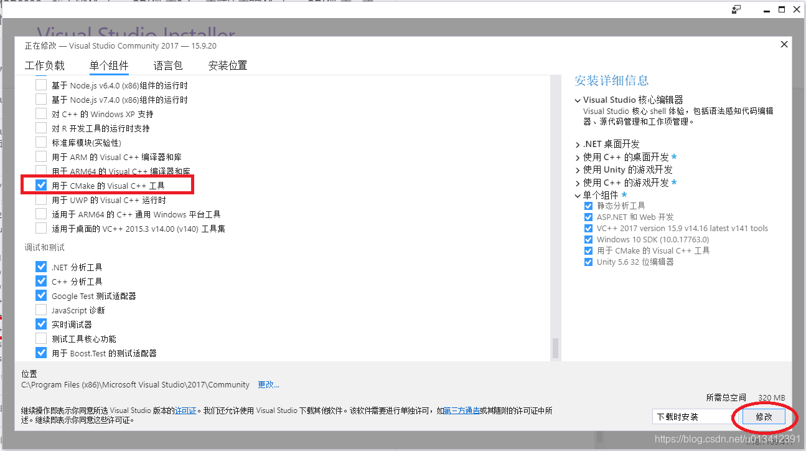The width and height of the screenshot is (806, 451).
Task: Uncheck Windows 10 SDK (10.0.17763.0)
Action: coord(588,239)
